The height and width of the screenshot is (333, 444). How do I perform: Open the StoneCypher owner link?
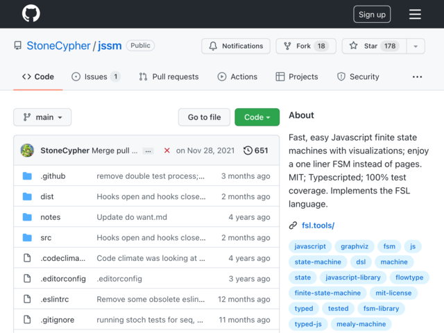point(58,46)
